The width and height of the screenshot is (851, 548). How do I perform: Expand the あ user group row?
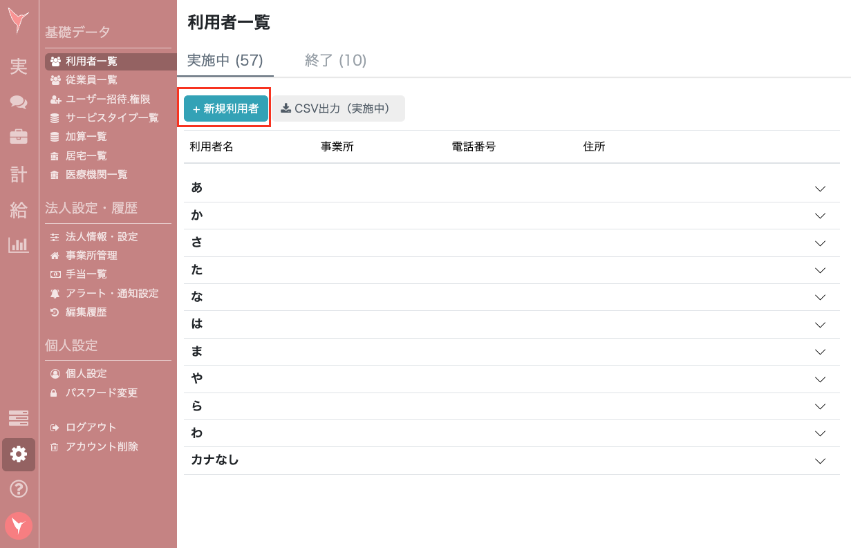click(x=820, y=188)
